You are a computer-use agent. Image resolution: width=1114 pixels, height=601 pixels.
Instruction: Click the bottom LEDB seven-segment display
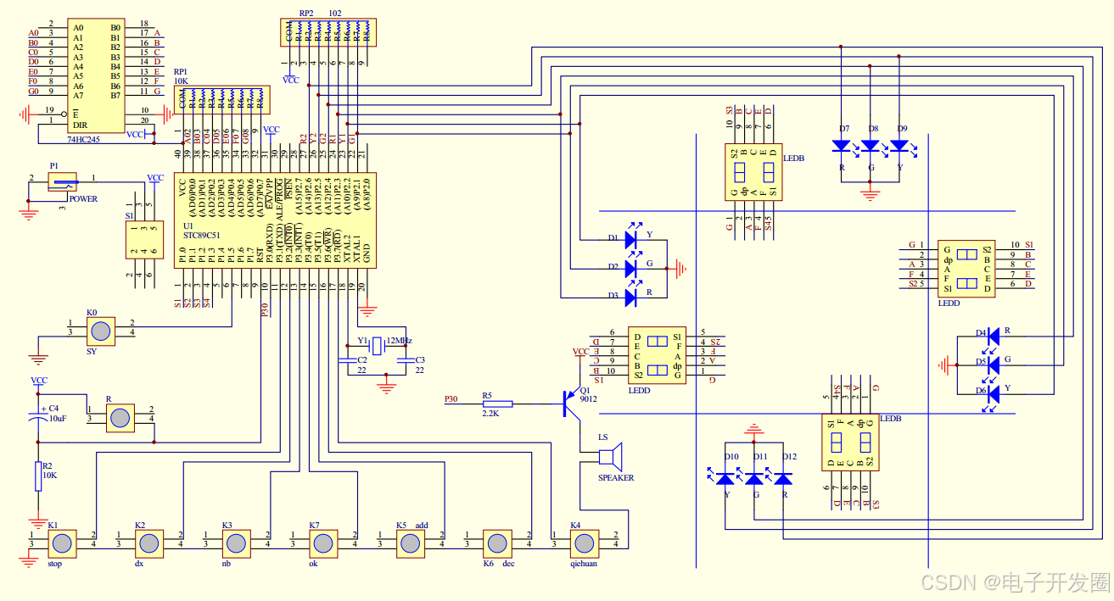[x=851, y=442]
